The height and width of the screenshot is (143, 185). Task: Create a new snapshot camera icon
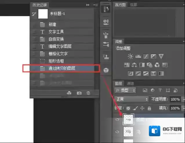(x=79, y=93)
